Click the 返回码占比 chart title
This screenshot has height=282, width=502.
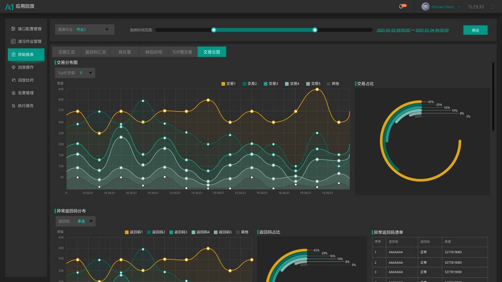[269, 232]
